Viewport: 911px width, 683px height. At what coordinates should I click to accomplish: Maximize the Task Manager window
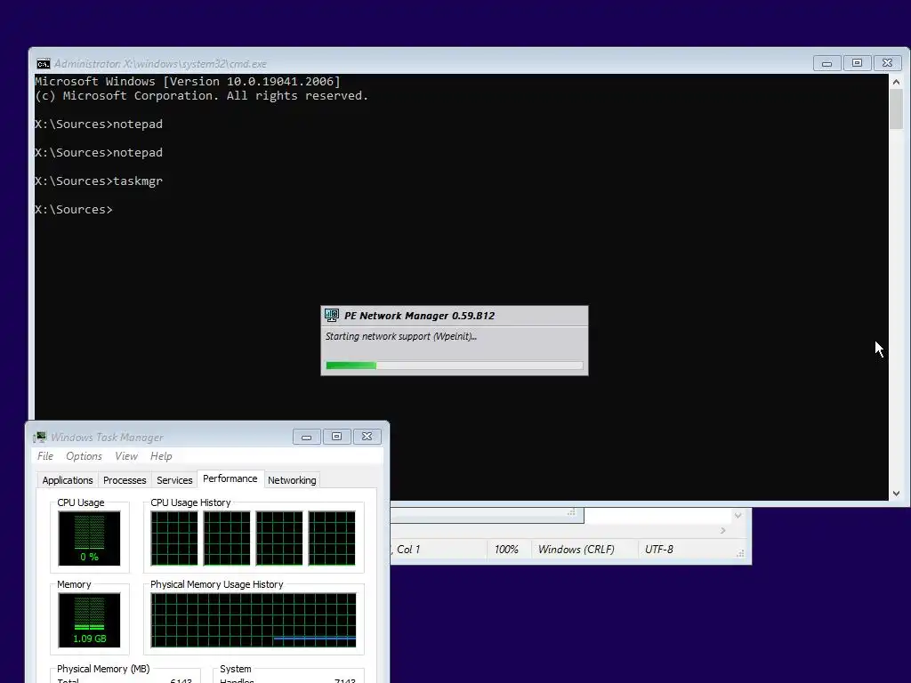tap(336, 437)
